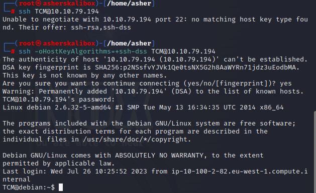The height and width of the screenshot is (193, 316).
Task: Click the second /home/asher path in the prompt
Action: [x=129, y=43]
